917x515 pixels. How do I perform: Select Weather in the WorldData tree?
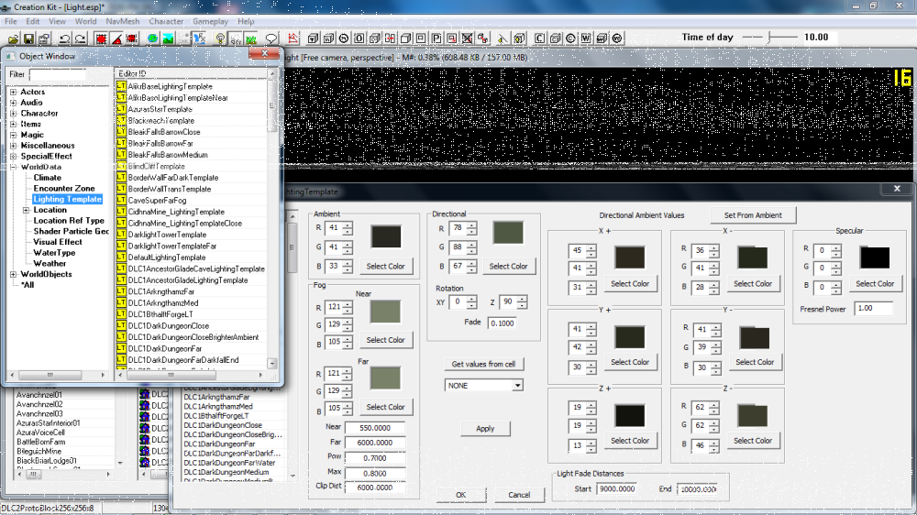tap(50, 264)
